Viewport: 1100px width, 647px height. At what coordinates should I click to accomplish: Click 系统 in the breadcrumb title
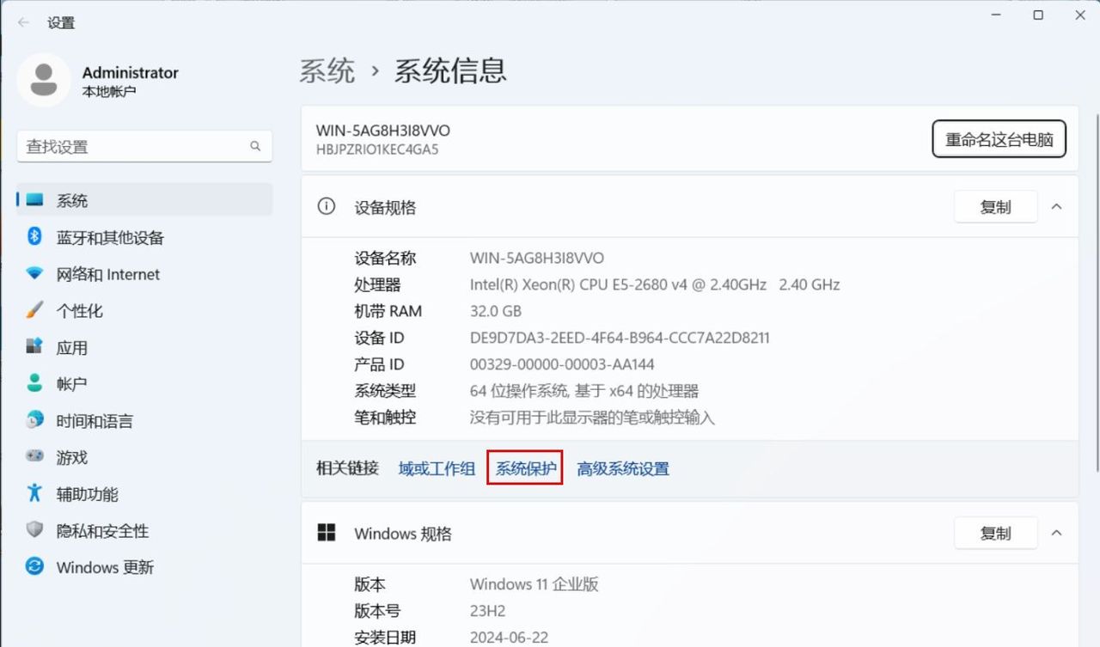(x=327, y=70)
